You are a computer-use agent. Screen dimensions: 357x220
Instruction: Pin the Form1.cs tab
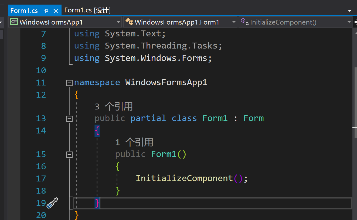click(x=46, y=11)
